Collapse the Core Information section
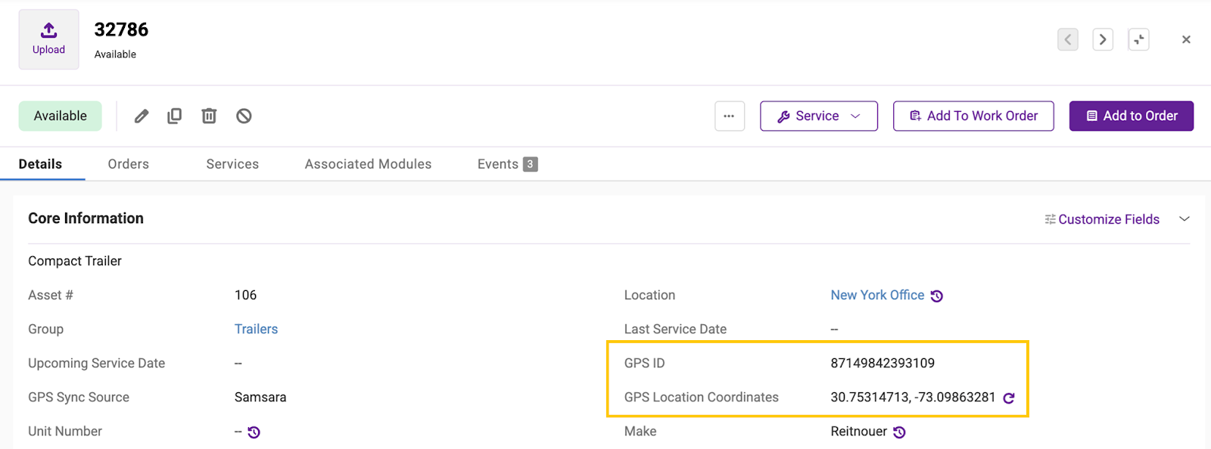This screenshot has width=1211, height=449. point(1185,219)
